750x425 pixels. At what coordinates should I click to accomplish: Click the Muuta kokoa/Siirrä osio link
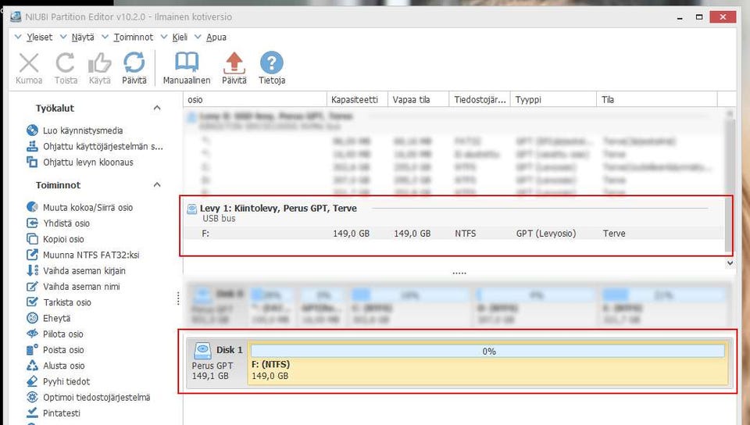tap(88, 208)
